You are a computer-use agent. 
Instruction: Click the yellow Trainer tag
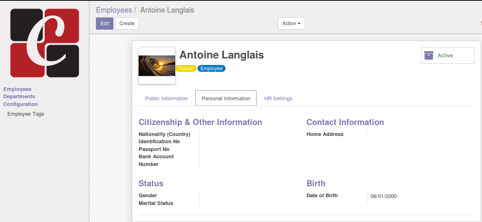click(186, 69)
